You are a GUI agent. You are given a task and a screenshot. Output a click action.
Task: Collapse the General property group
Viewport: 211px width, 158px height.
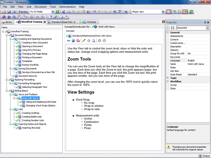(168, 32)
